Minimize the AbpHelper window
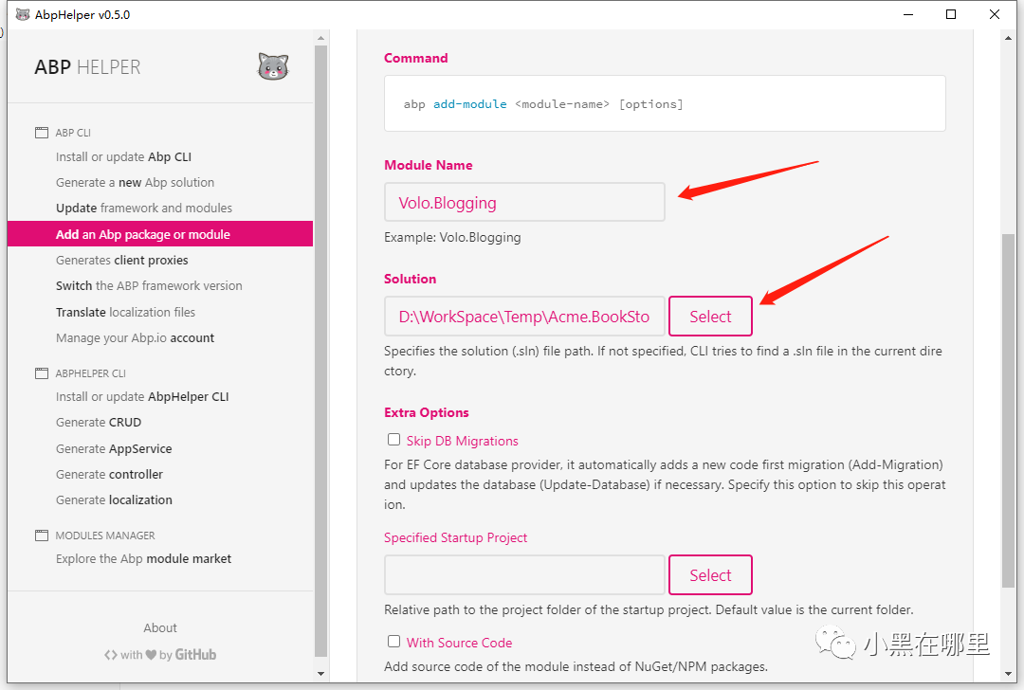The width and height of the screenshot is (1024, 690). click(x=907, y=14)
